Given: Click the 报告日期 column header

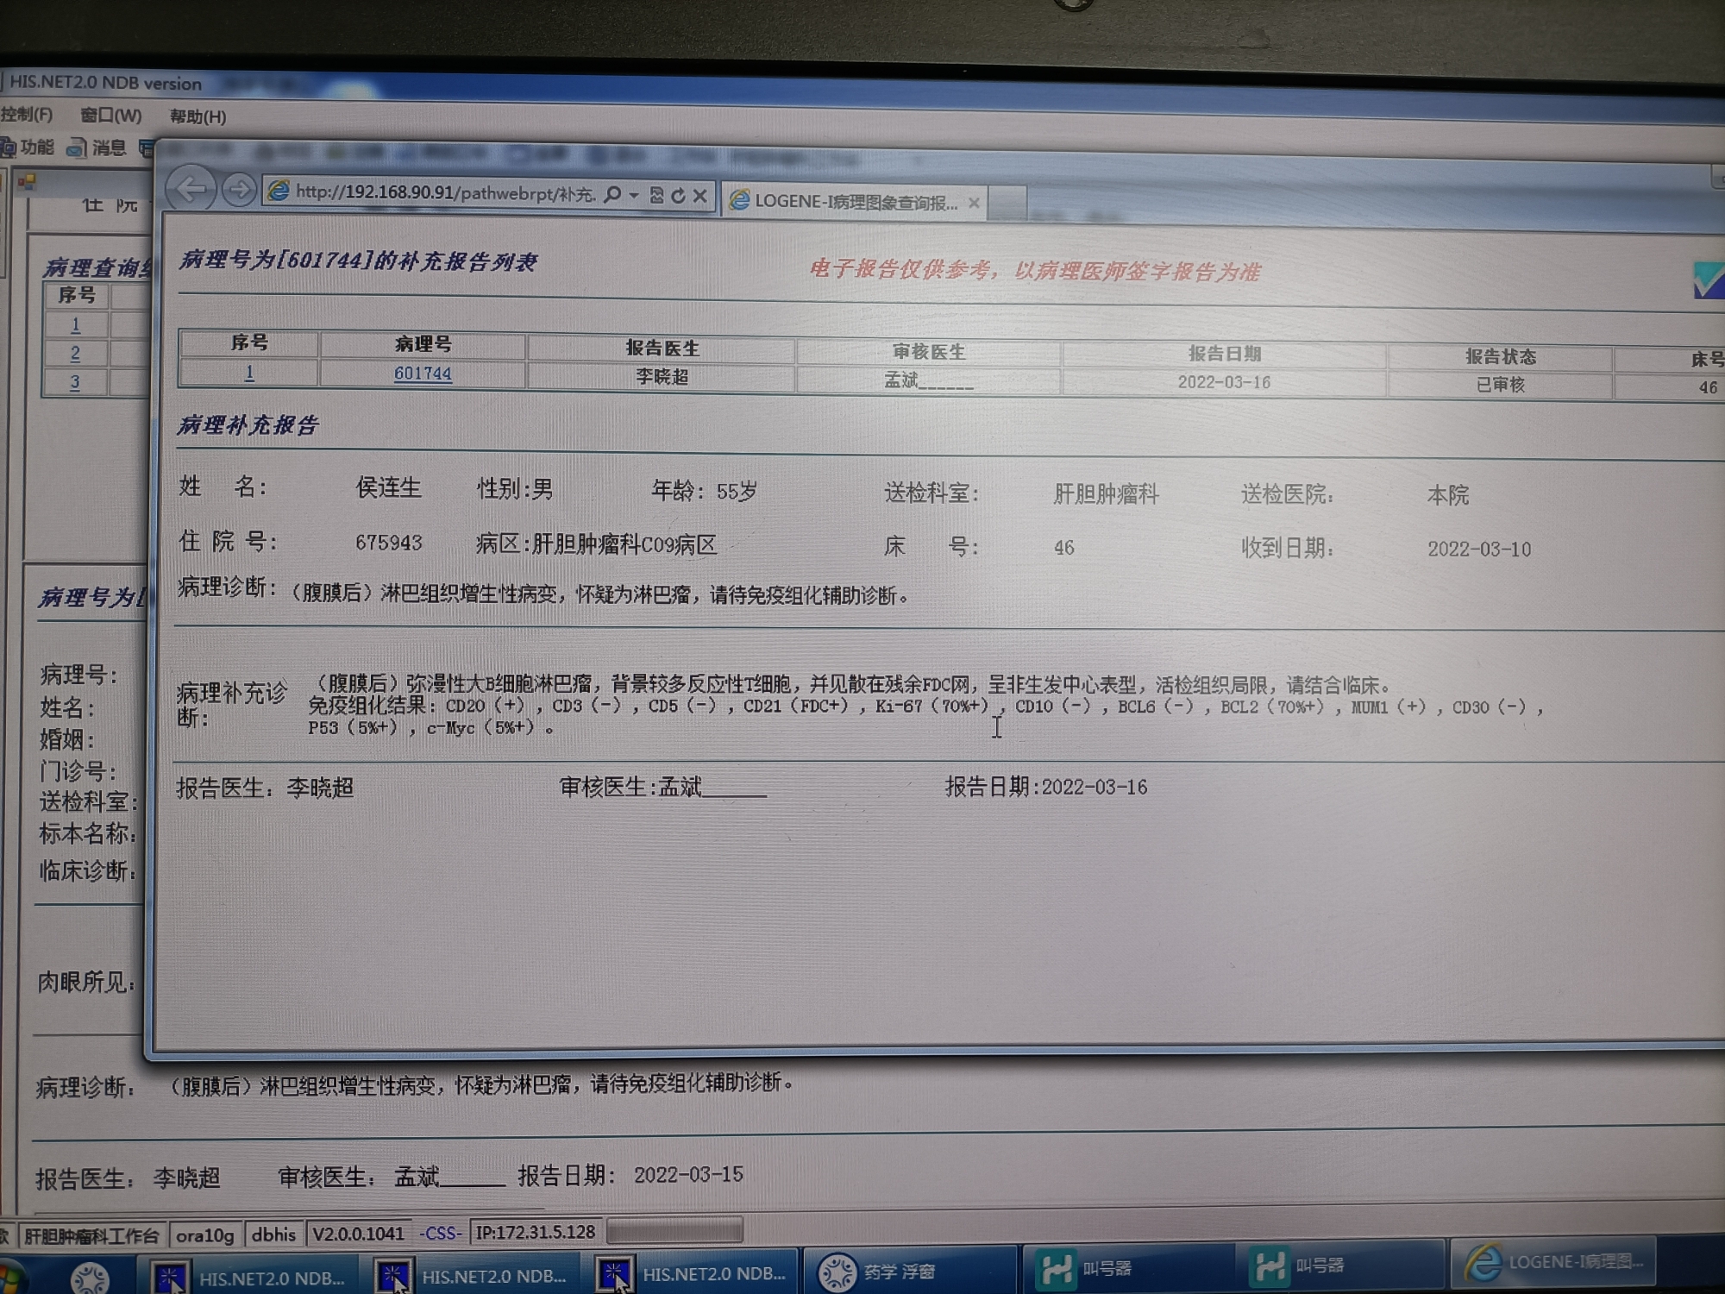Looking at the screenshot, I should 1224,354.
